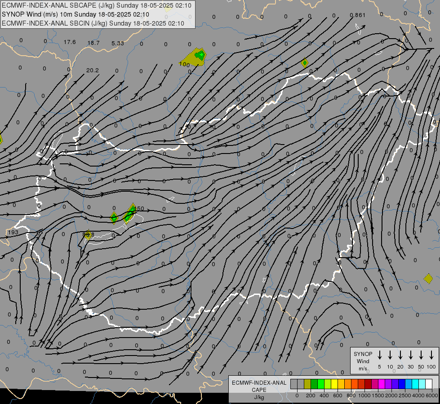Click the ECMWF-INDEX-ANAL SBCAPE title line
The height and width of the screenshot is (404, 440).
97,5
